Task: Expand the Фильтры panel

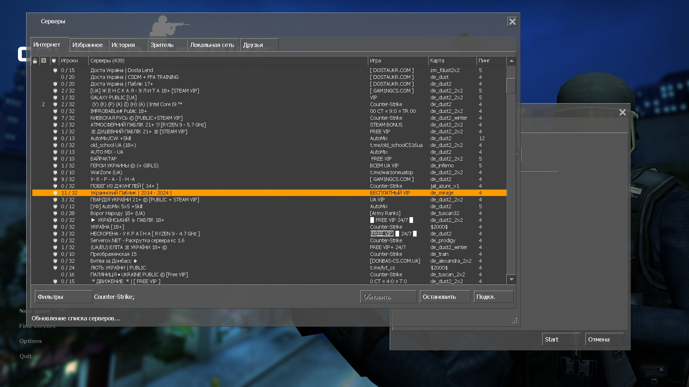Action: coord(64,297)
